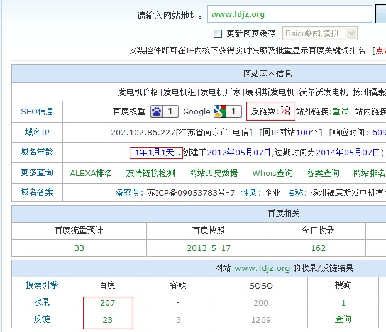The height and width of the screenshot is (332, 386).
Task: Click the 百度快照 column header
Action: 209,231
